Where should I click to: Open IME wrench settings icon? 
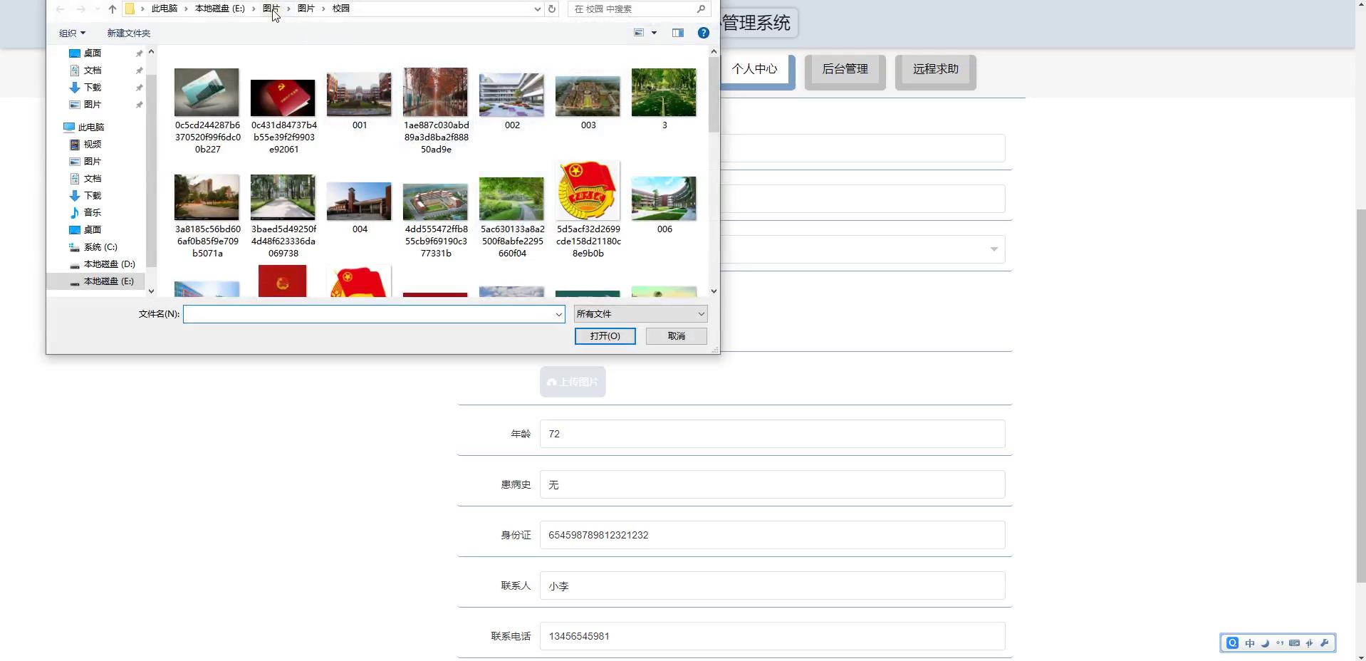pos(1324,643)
